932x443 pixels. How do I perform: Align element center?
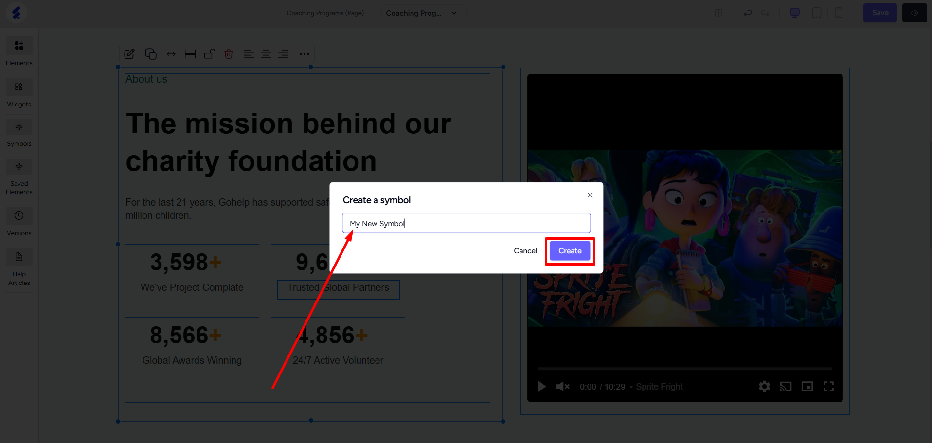click(x=266, y=54)
